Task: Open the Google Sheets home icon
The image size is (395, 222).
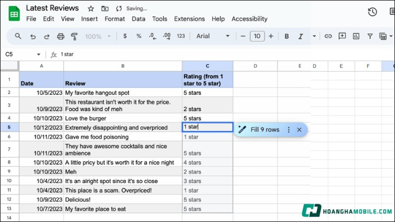Action: point(14,13)
